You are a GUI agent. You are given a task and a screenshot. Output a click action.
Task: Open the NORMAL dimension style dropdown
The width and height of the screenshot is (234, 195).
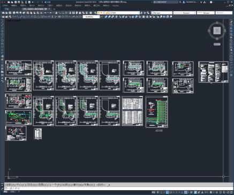click(x=91, y=17)
